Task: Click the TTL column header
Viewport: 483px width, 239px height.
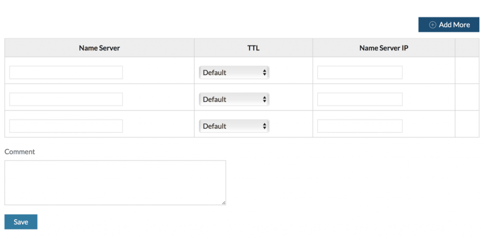Action: [x=253, y=48]
